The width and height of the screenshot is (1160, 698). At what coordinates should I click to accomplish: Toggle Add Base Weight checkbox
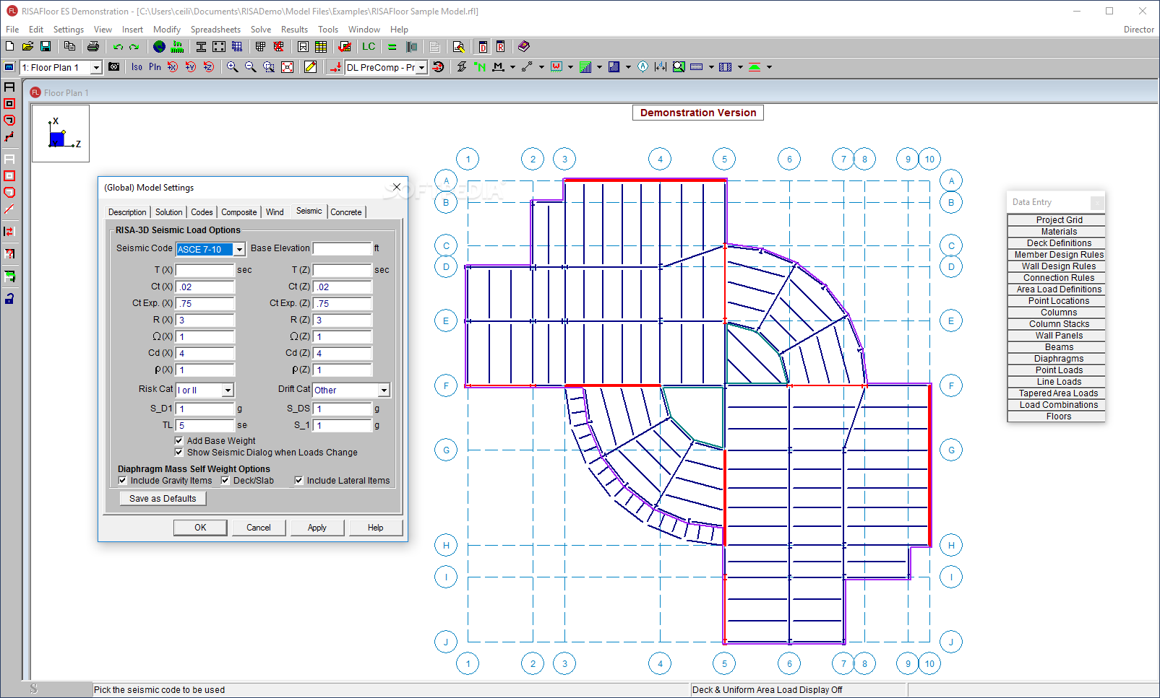click(x=179, y=440)
